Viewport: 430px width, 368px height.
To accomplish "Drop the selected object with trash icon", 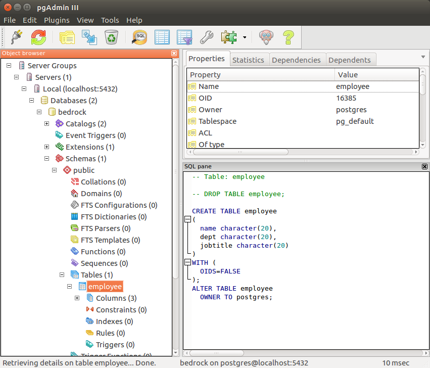I will point(111,37).
